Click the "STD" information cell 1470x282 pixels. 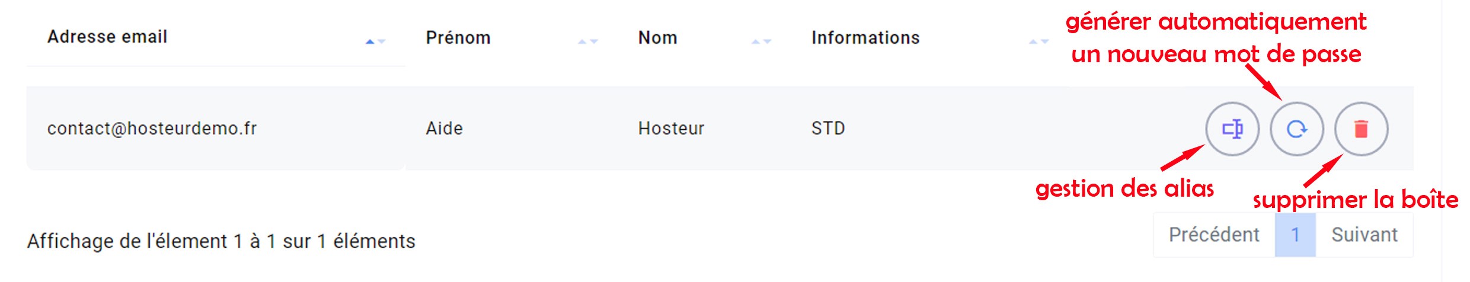pyautogui.click(x=828, y=129)
